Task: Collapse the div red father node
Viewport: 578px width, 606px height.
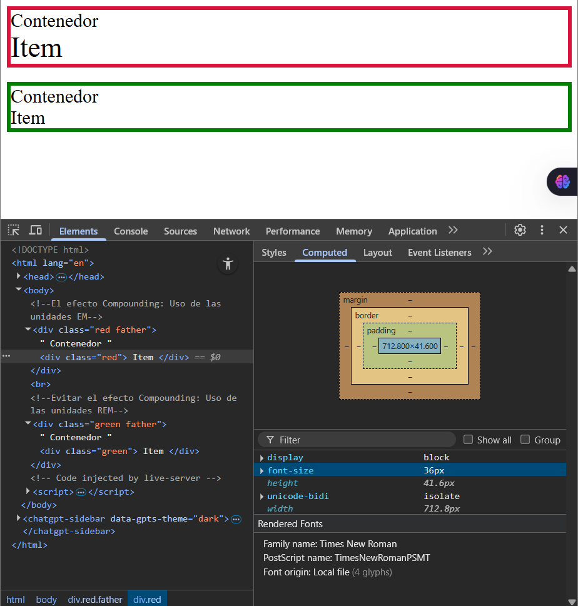Action: (x=28, y=330)
